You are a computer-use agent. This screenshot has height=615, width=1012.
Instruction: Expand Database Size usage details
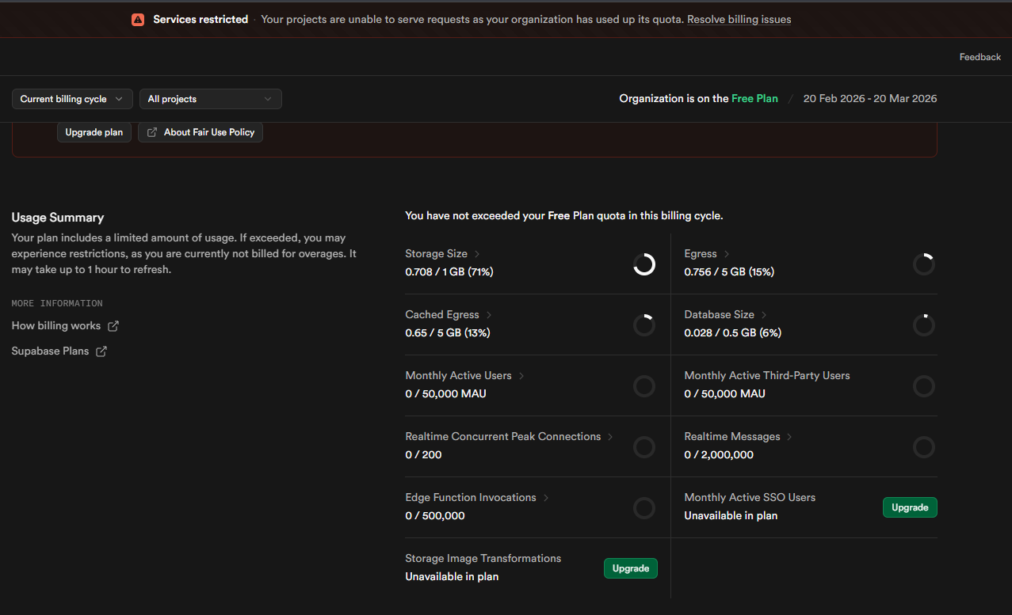[720, 315]
